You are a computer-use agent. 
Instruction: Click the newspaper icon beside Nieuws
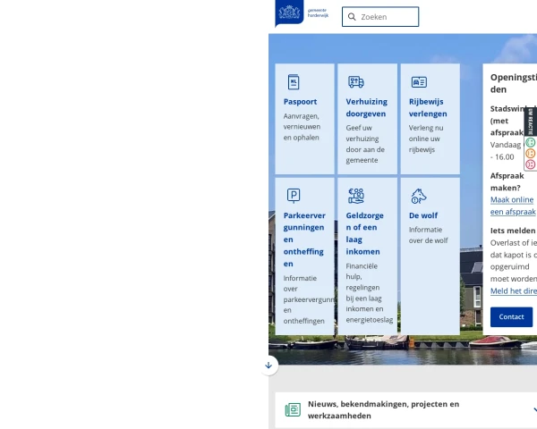293,409
